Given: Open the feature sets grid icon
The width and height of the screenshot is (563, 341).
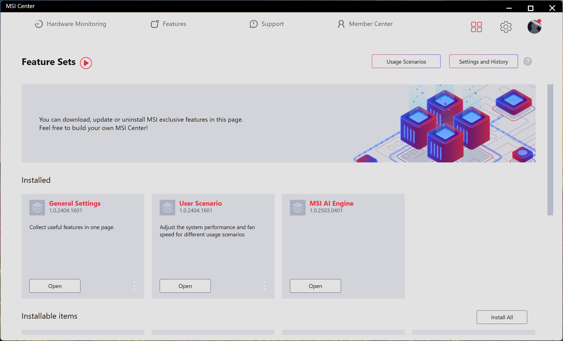Looking at the screenshot, I should click(476, 27).
